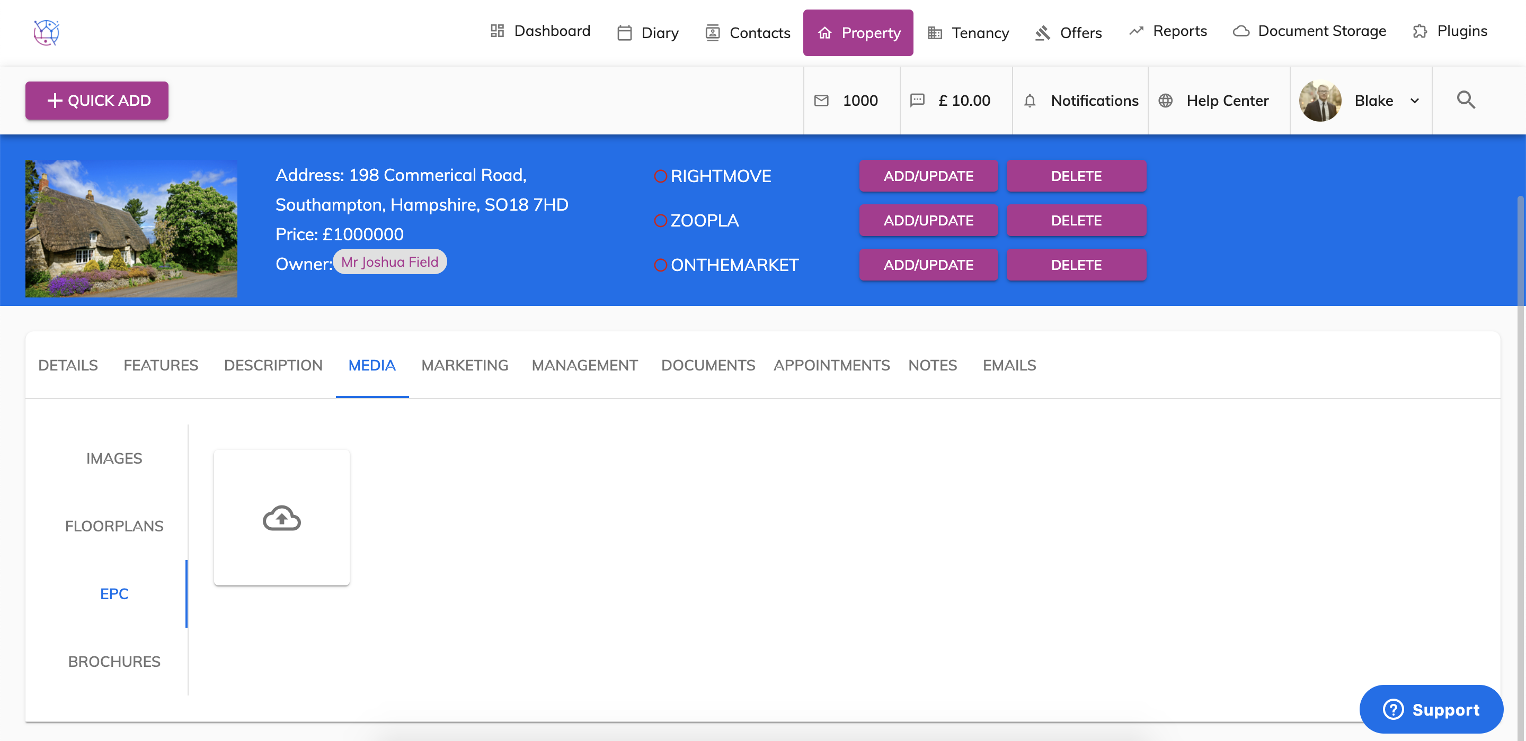Click the SMS balance message icon
The image size is (1526, 741).
918,101
